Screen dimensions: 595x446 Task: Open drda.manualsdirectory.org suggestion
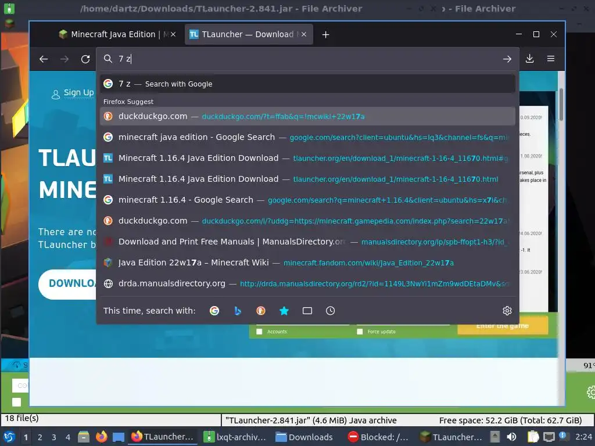click(307, 283)
